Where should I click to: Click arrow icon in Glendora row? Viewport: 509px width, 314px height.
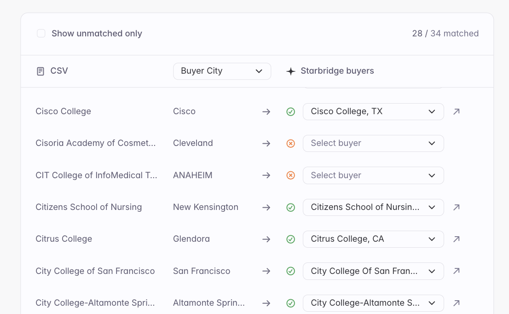coord(266,239)
